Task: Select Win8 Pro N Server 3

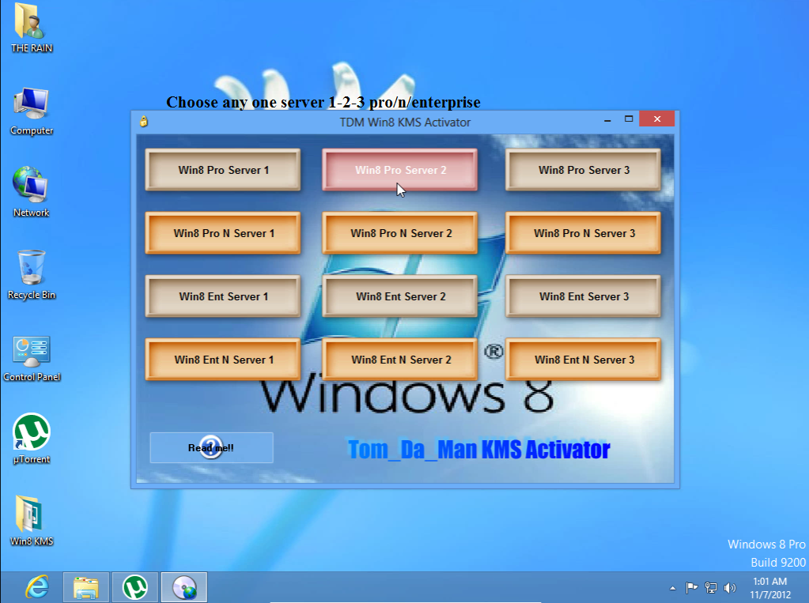Action: click(x=583, y=233)
